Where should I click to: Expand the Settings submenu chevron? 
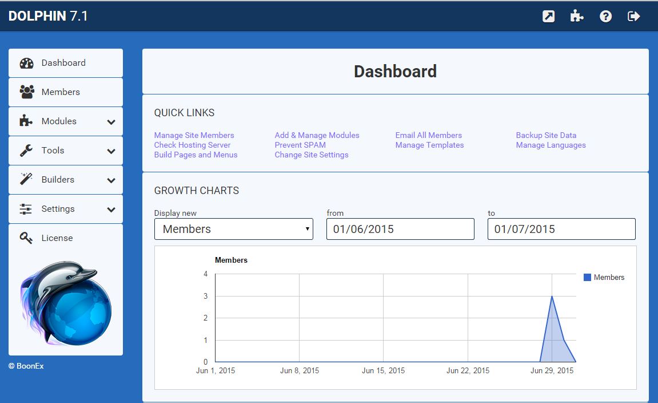(111, 210)
